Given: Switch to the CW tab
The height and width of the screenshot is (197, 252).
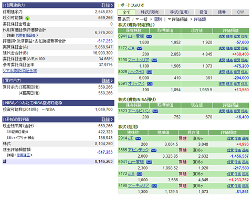Looking at the screenshot, I should 240,12.
